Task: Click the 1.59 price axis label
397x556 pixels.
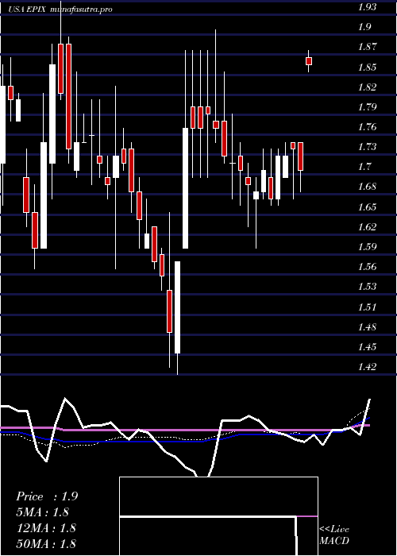Action: pos(367,246)
